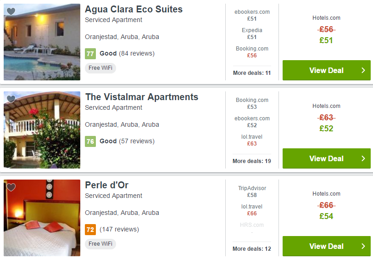Click the 77 rating badge
The image size is (373, 259).
pyautogui.click(x=90, y=54)
